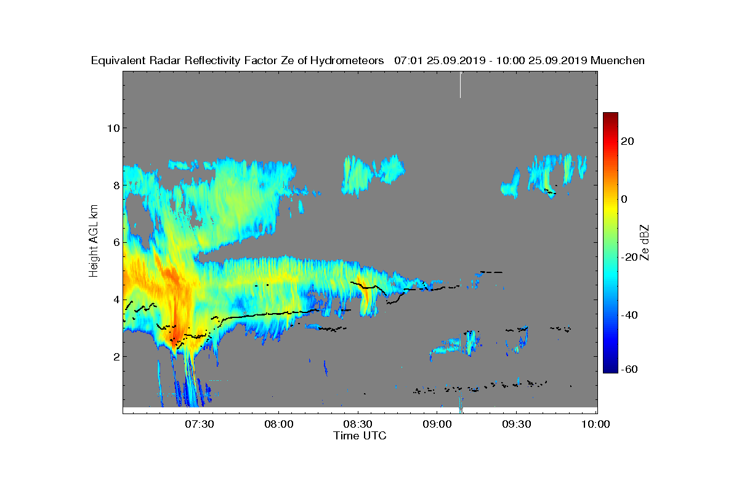Viewport: 739px width, 493px height.
Task: Click the plot title text starting 'Equivalent Radar Reflectivity Factor'
Action: click(368, 60)
